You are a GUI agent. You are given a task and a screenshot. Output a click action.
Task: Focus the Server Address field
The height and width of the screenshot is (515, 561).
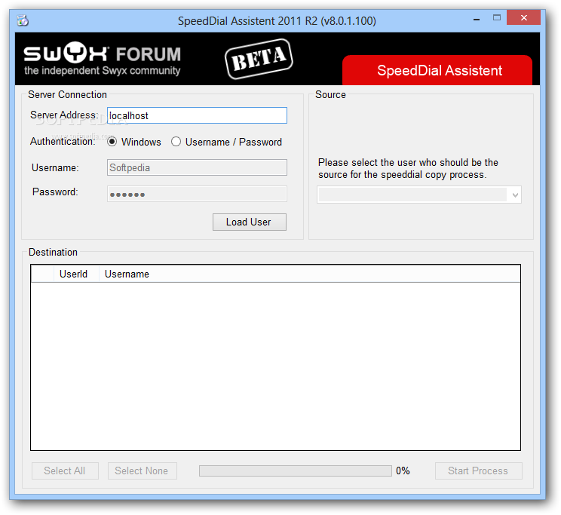[197, 115]
